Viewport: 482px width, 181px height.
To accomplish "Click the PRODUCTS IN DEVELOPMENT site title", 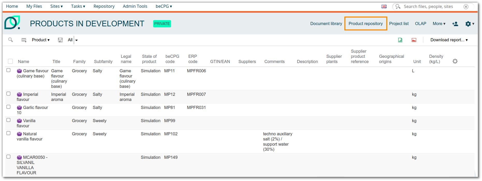I will tap(87, 23).
